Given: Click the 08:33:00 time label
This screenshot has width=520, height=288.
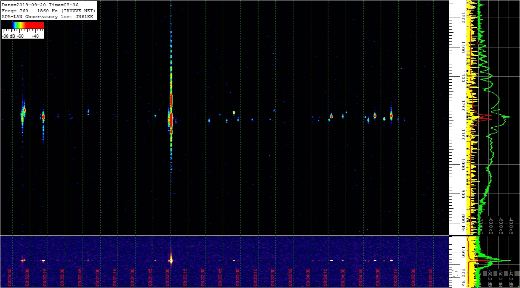Looking at the screenshot, I should (x=238, y=277).
